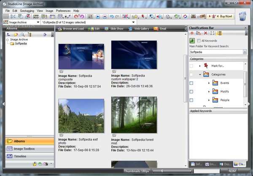
Task: Click the left edge panel collapse arrow
Action: pos(3,104)
